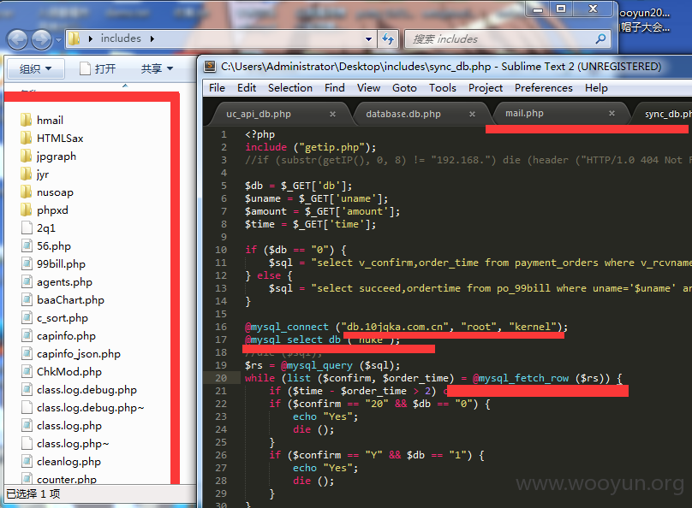Click the 打开 toolbar button
Screen dimensions: 692x508
[98, 68]
